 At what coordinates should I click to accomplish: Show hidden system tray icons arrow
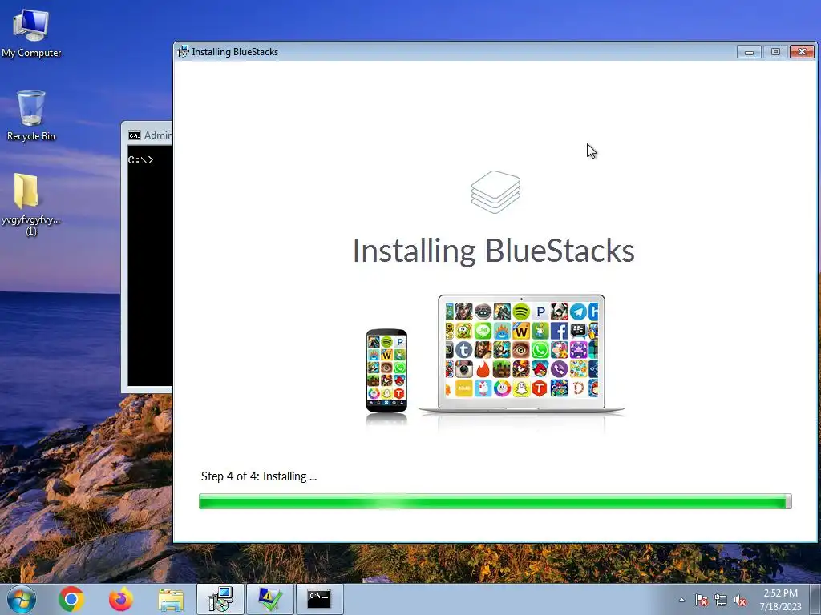click(681, 600)
